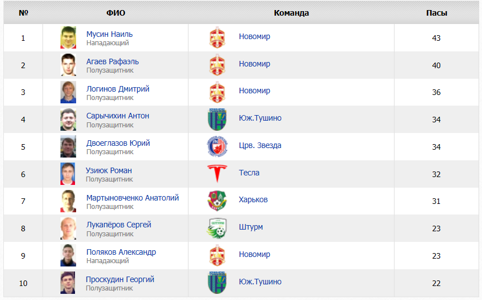The image size is (482, 300).
Task: Open Мартыновченко Анатолий player link
Action: (x=133, y=198)
